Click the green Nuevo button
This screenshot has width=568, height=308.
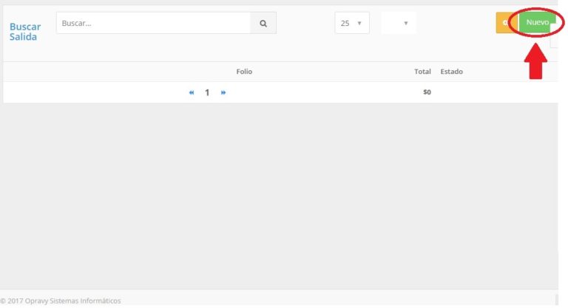[538, 22]
